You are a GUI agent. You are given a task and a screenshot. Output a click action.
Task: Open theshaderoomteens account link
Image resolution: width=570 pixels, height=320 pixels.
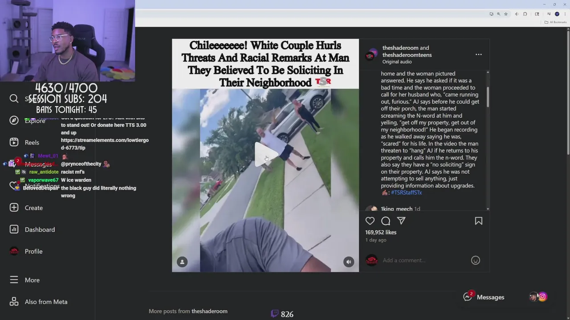407,55
